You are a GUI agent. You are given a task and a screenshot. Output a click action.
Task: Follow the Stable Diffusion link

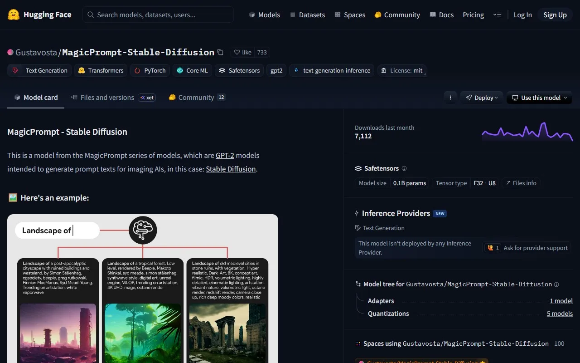click(x=231, y=169)
